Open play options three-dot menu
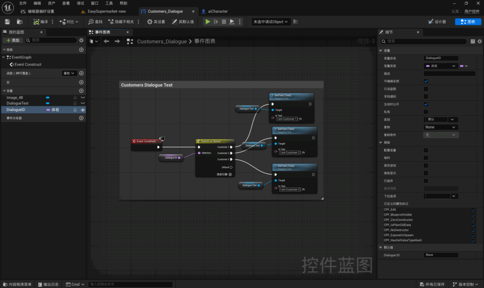The width and height of the screenshot is (484, 288). click(x=240, y=22)
